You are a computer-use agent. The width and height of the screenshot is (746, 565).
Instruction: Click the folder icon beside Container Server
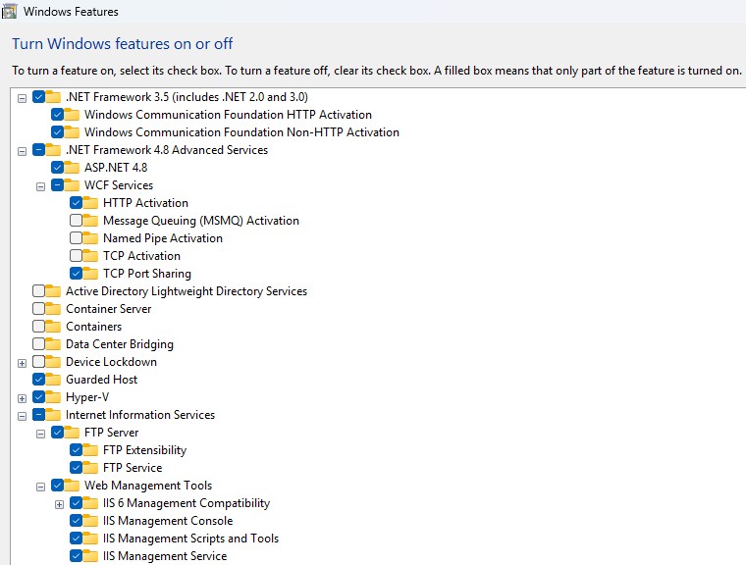(x=53, y=309)
